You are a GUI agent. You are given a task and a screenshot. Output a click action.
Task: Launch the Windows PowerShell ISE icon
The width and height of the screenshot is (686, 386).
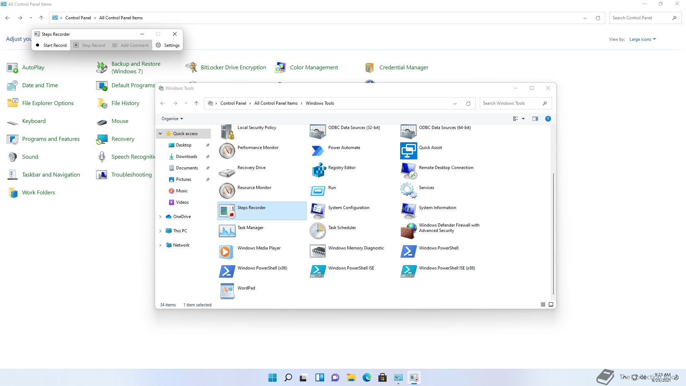point(318,271)
